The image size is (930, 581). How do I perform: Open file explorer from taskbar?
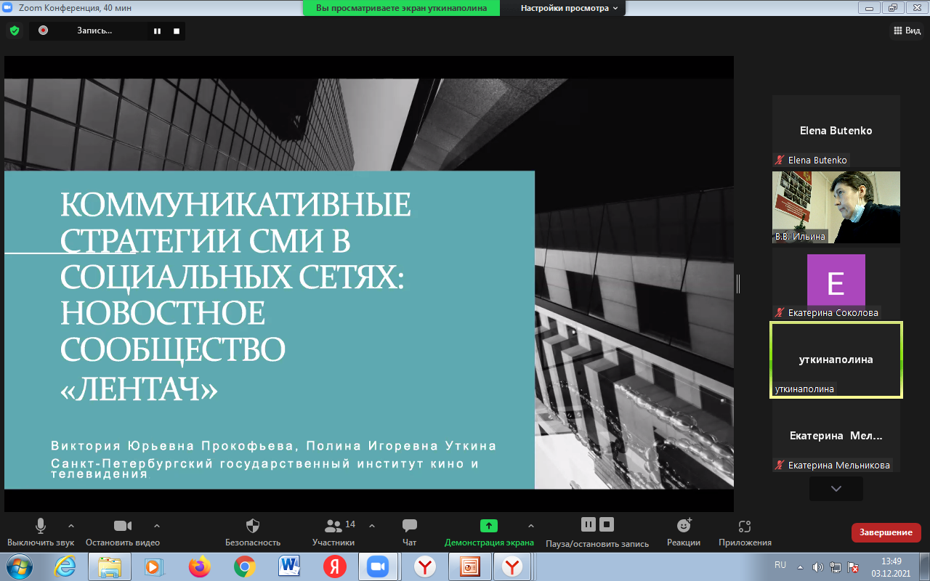pos(109,566)
